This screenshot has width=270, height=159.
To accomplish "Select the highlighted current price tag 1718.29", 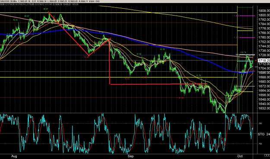I will pyautogui.click(x=264, y=60).
